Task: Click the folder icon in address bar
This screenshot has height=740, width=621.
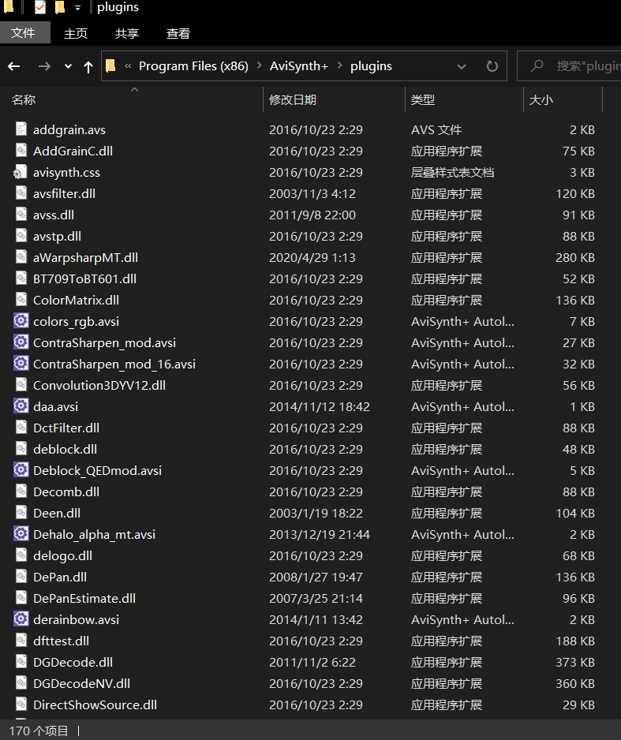Action: 110,65
